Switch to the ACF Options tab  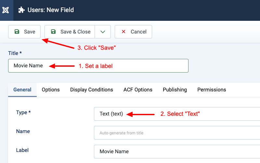click(138, 89)
